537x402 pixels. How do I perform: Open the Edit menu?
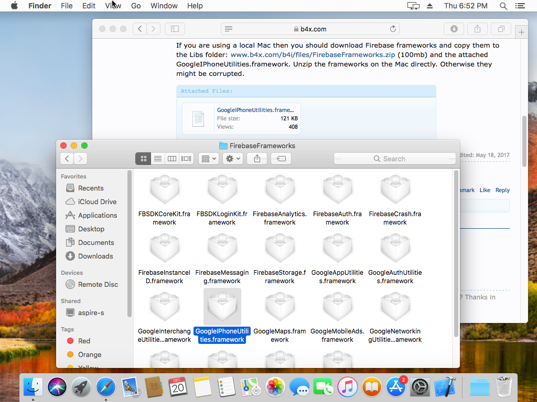(x=89, y=6)
